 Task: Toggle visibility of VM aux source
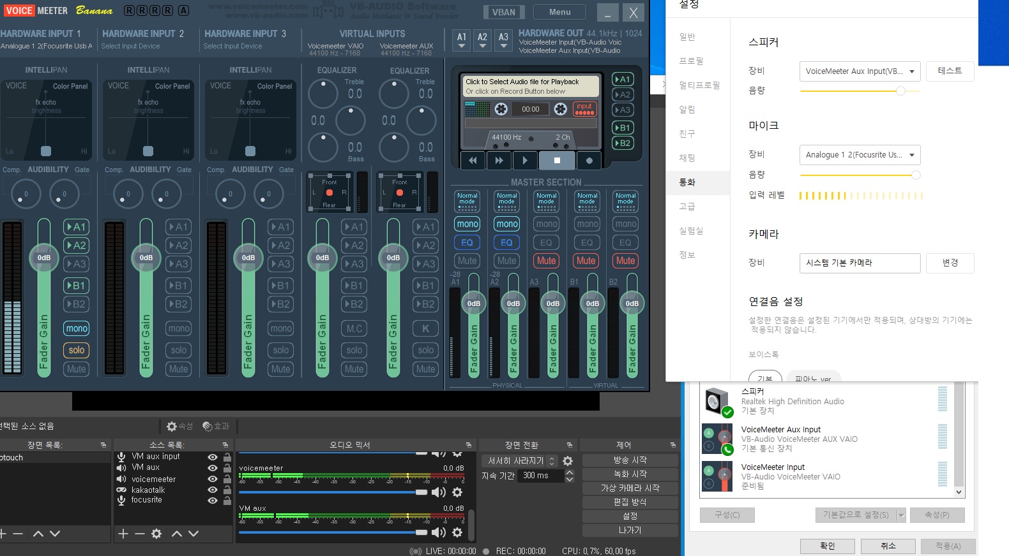(x=213, y=468)
